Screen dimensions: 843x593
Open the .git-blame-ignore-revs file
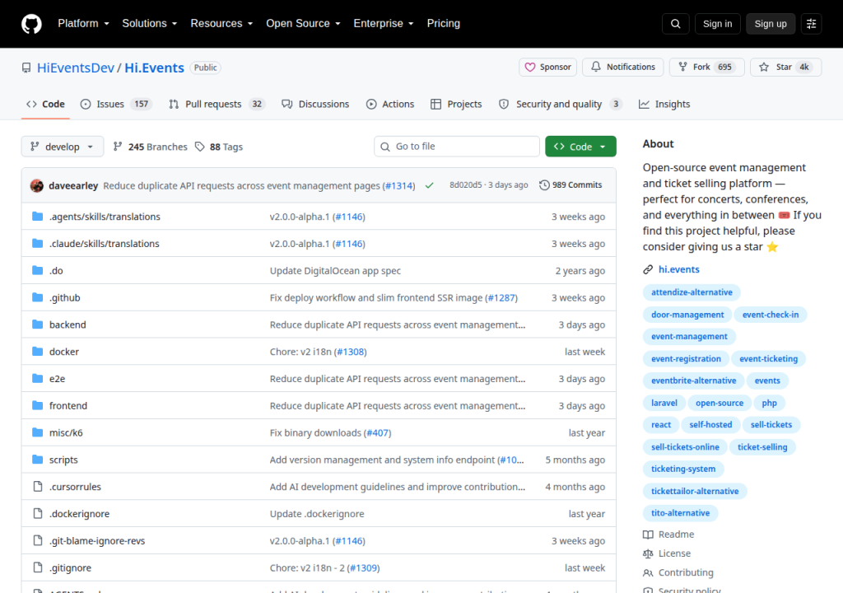tap(97, 541)
